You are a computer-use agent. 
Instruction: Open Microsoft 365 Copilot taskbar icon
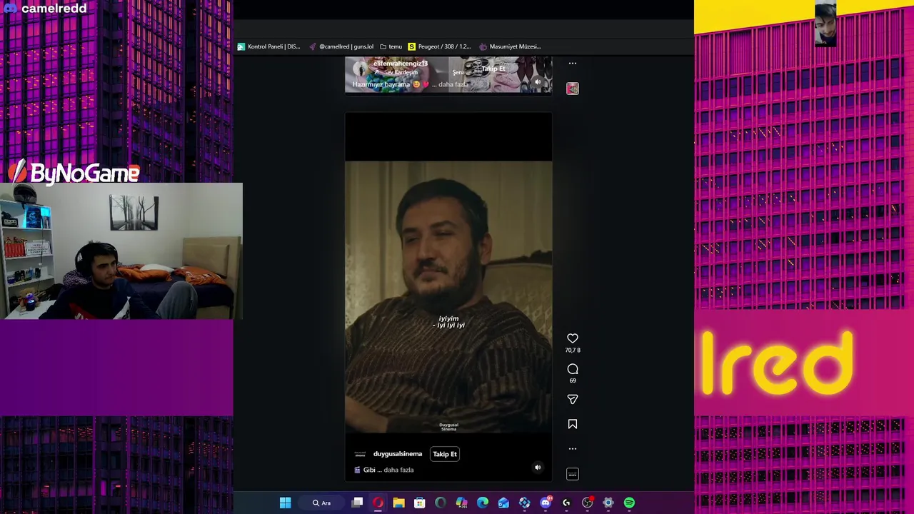coord(461,503)
